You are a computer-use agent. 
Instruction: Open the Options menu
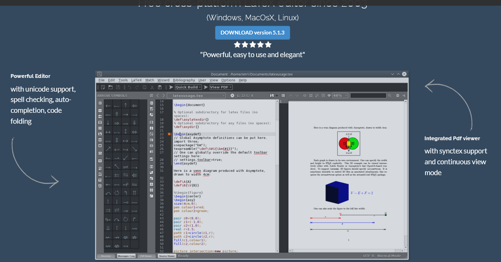228,80
